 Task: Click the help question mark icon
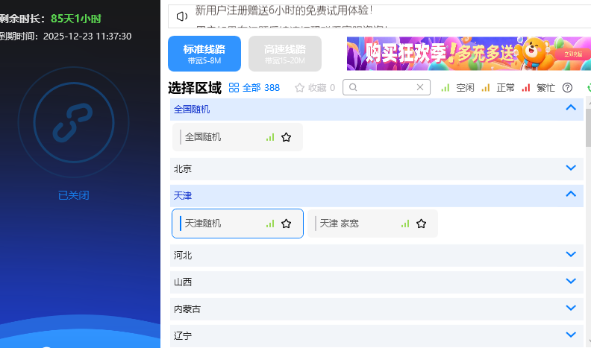coord(567,88)
